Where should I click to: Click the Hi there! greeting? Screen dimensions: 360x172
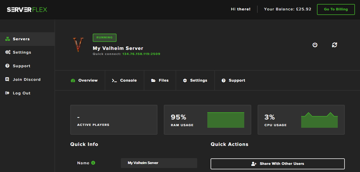(x=241, y=9)
